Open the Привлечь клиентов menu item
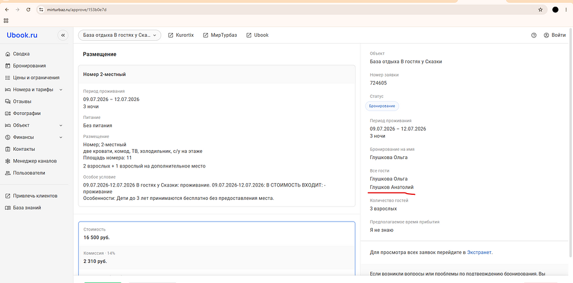Image resolution: width=573 pixels, height=283 pixels. pos(34,196)
